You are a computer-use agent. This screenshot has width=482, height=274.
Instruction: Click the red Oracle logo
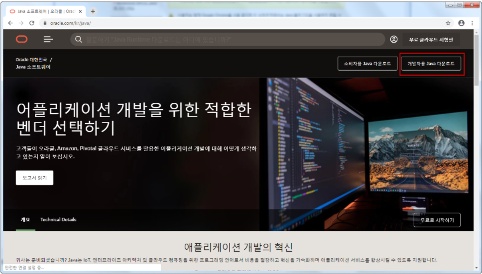pyautogui.click(x=22, y=39)
